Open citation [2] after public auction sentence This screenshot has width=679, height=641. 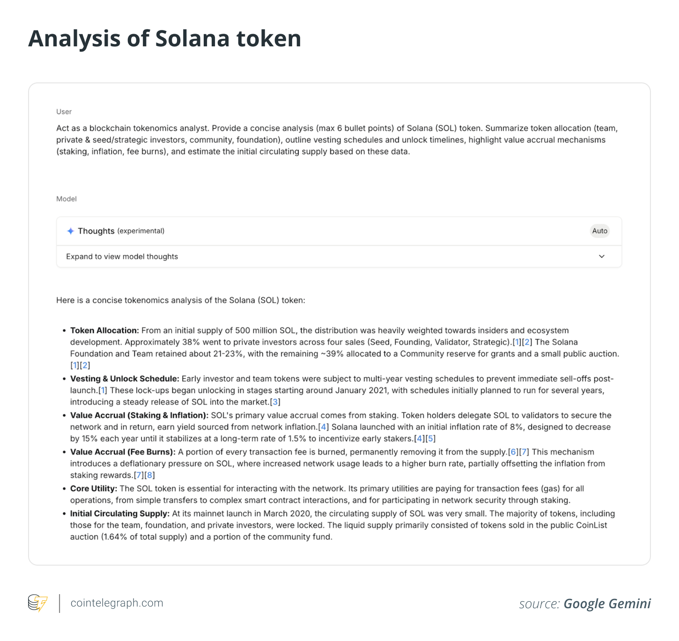coord(85,365)
